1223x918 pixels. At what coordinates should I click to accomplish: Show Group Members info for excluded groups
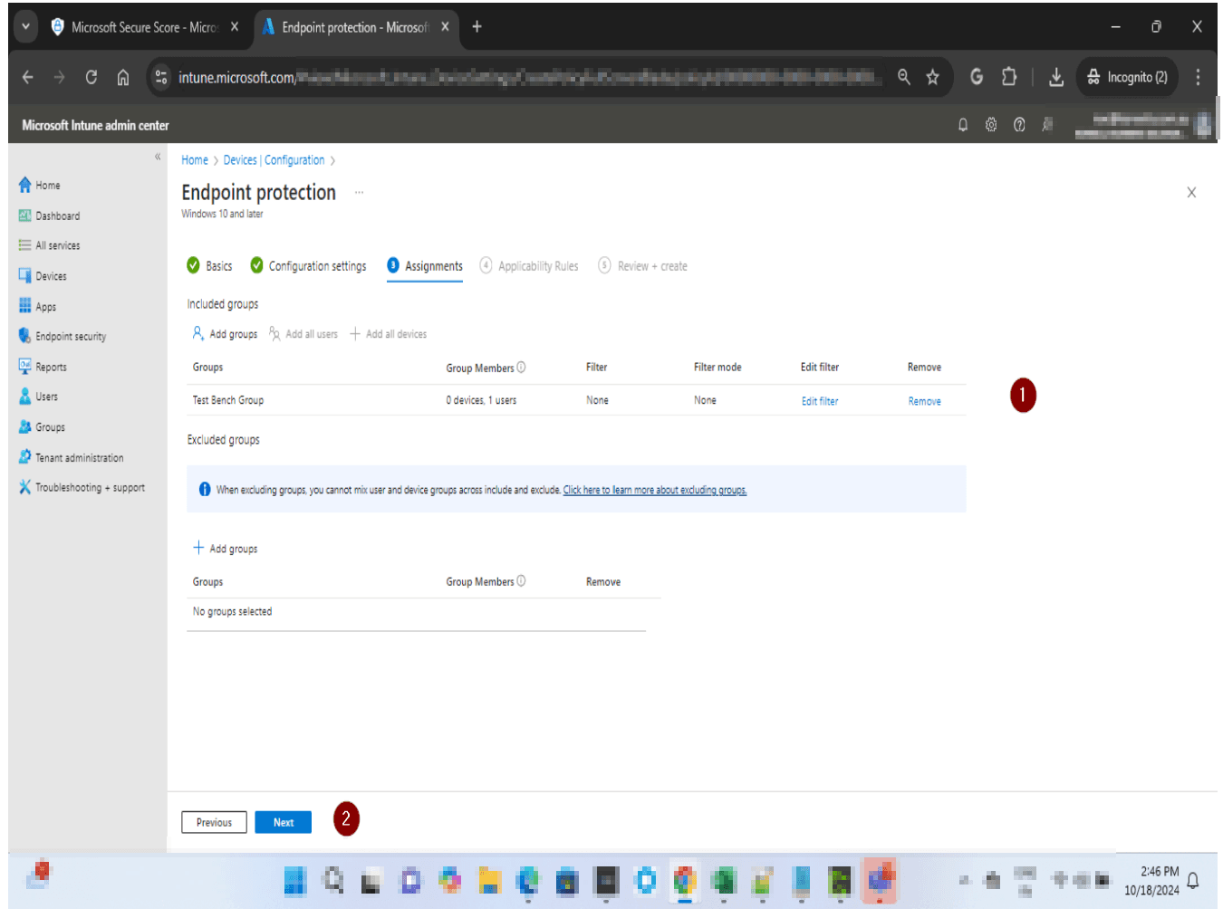[x=521, y=581]
